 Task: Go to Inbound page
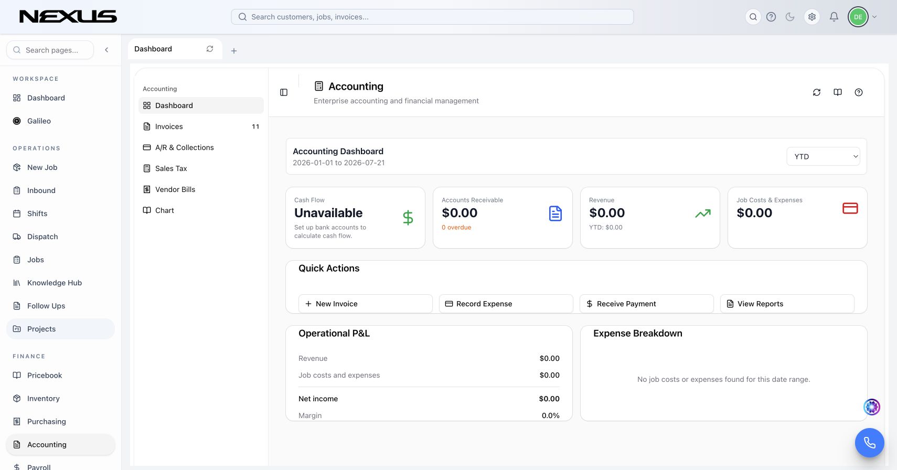[60, 190]
